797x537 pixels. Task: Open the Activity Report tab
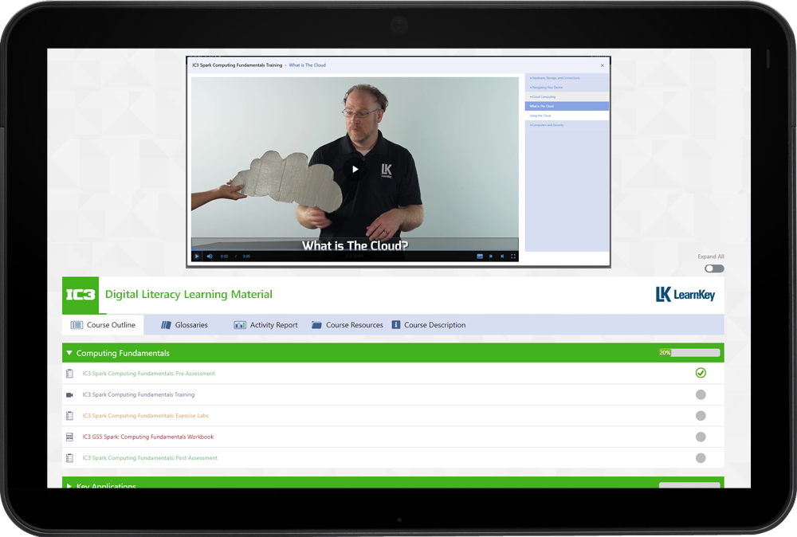point(266,324)
